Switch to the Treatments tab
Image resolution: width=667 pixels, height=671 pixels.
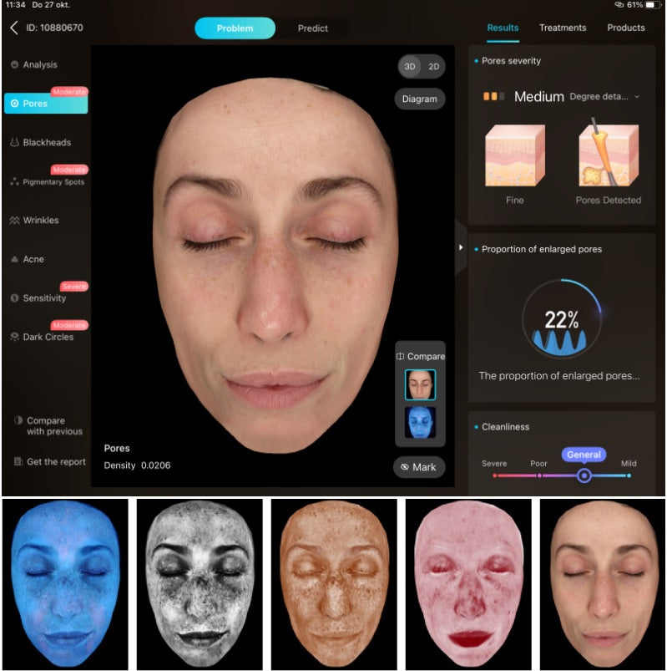click(563, 28)
